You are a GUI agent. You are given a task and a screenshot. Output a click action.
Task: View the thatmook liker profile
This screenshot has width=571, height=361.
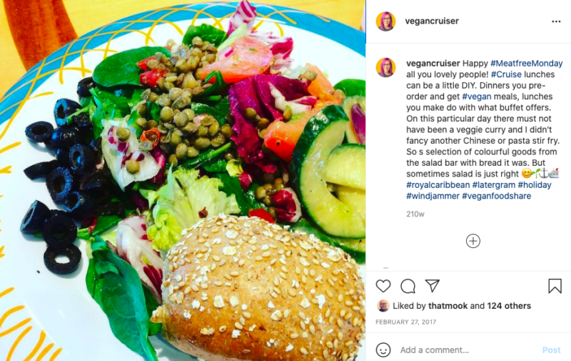pyautogui.click(x=448, y=306)
